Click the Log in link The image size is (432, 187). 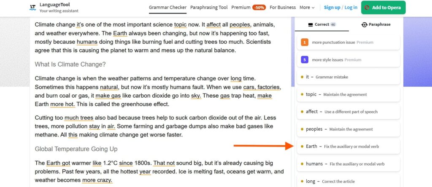point(351,8)
